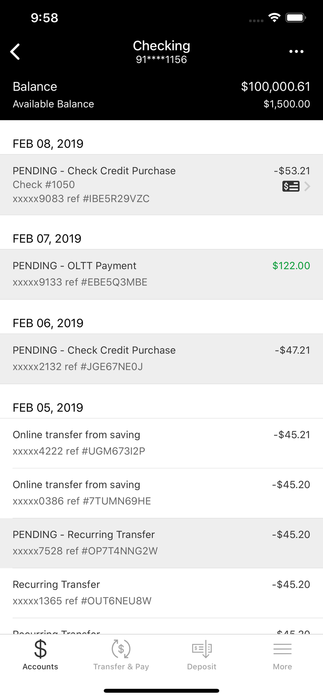
Task: Expand the -$53.21 transaction chevron
Action: click(x=307, y=186)
